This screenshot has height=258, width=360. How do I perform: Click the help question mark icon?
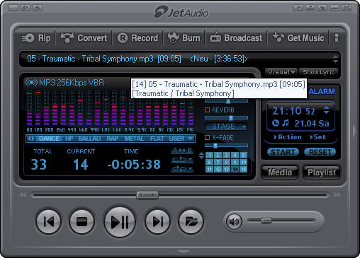(298, 8)
